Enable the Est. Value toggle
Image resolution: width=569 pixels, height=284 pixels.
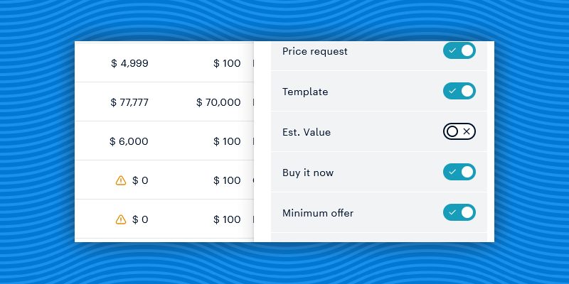[x=459, y=131]
